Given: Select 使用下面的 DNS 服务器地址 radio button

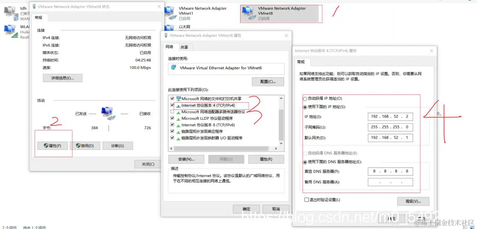Looking at the screenshot, I should pos(305,162).
